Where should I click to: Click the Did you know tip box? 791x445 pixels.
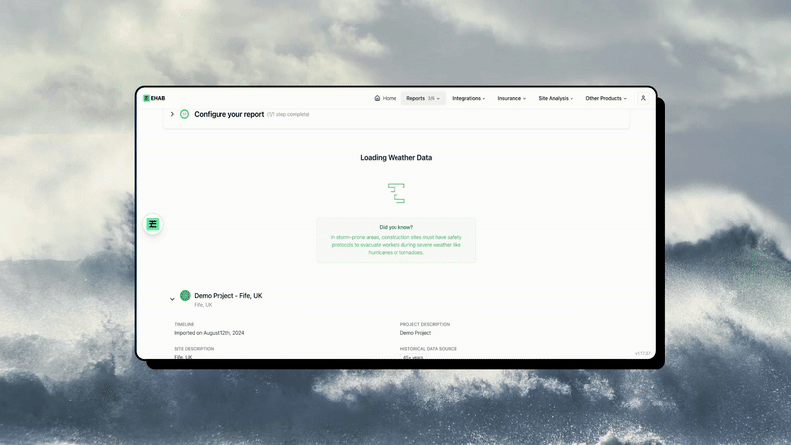coord(396,240)
